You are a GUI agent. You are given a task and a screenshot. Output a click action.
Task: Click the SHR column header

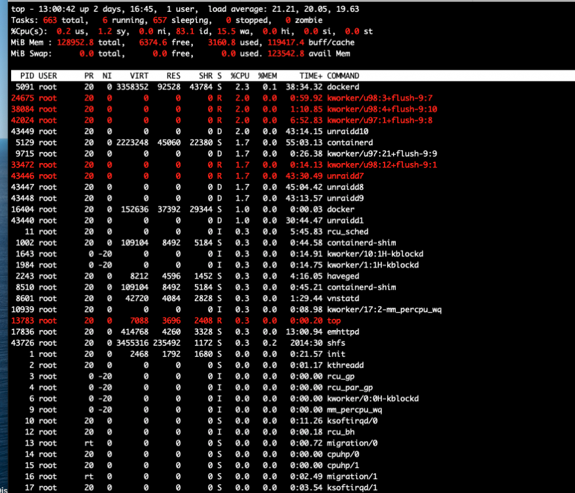(x=205, y=76)
